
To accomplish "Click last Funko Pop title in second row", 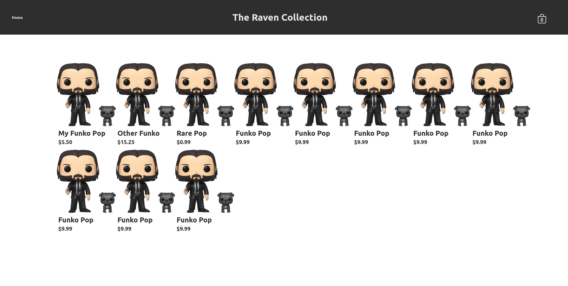I will pos(194,220).
